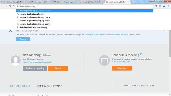
Task: Click the first extension icon beside address bar
Action: pos(156,6)
